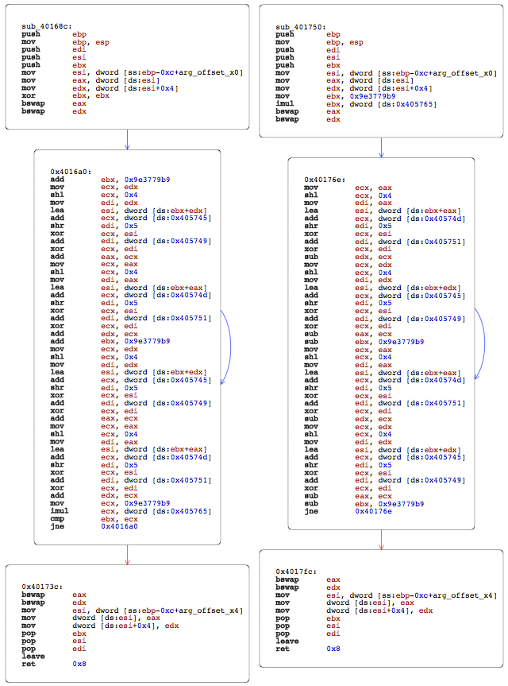Click the 0x4016a0: block label

coord(71,172)
